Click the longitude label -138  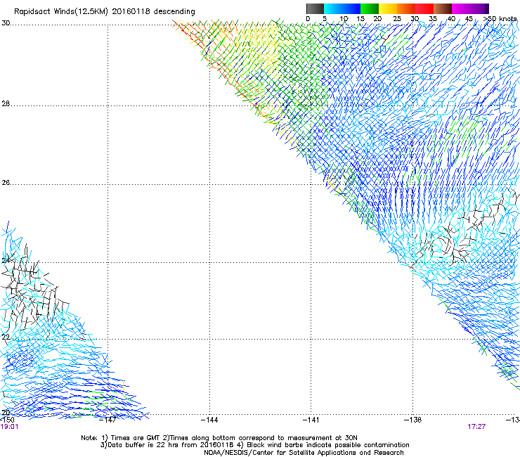click(x=413, y=420)
